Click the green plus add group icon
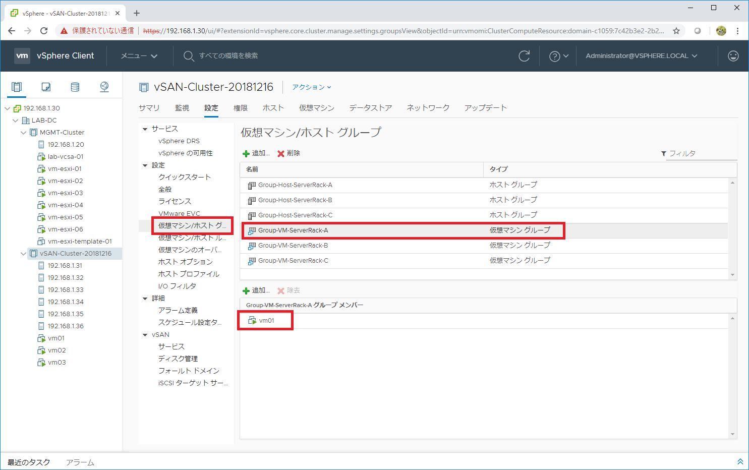 pos(246,153)
